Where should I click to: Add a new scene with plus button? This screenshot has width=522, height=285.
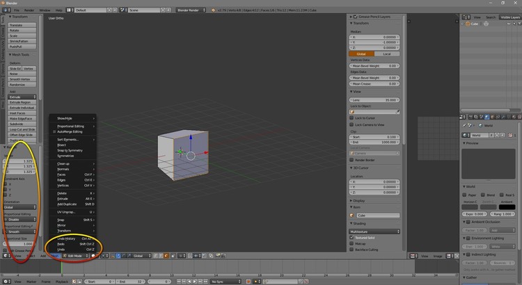tap(163, 10)
